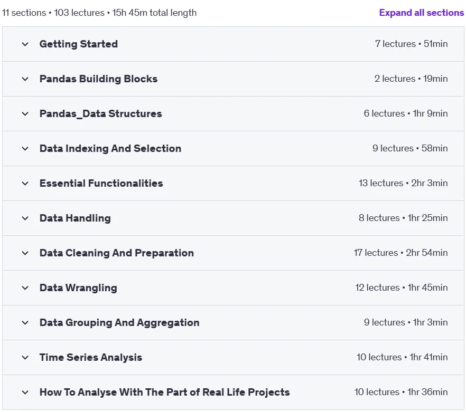Open the Getting Started section title
The width and height of the screenshot is (466, 412).
point(78,44)
